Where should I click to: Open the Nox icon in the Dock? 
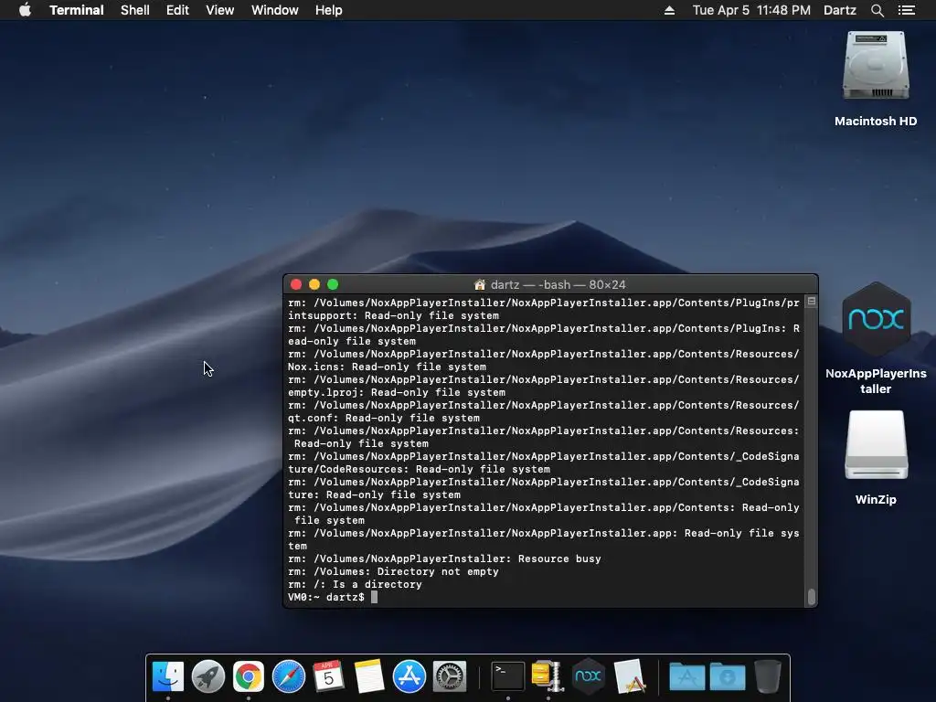[588, 675]
